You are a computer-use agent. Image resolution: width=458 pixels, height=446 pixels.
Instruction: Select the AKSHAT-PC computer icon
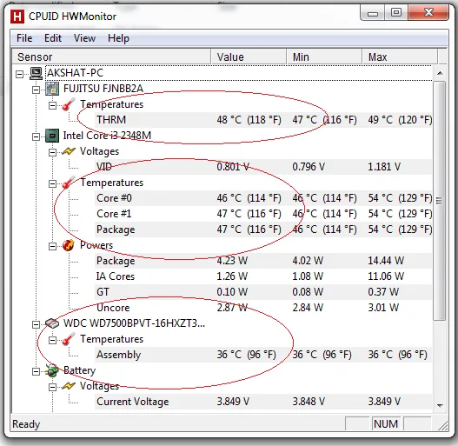[37, 73]
